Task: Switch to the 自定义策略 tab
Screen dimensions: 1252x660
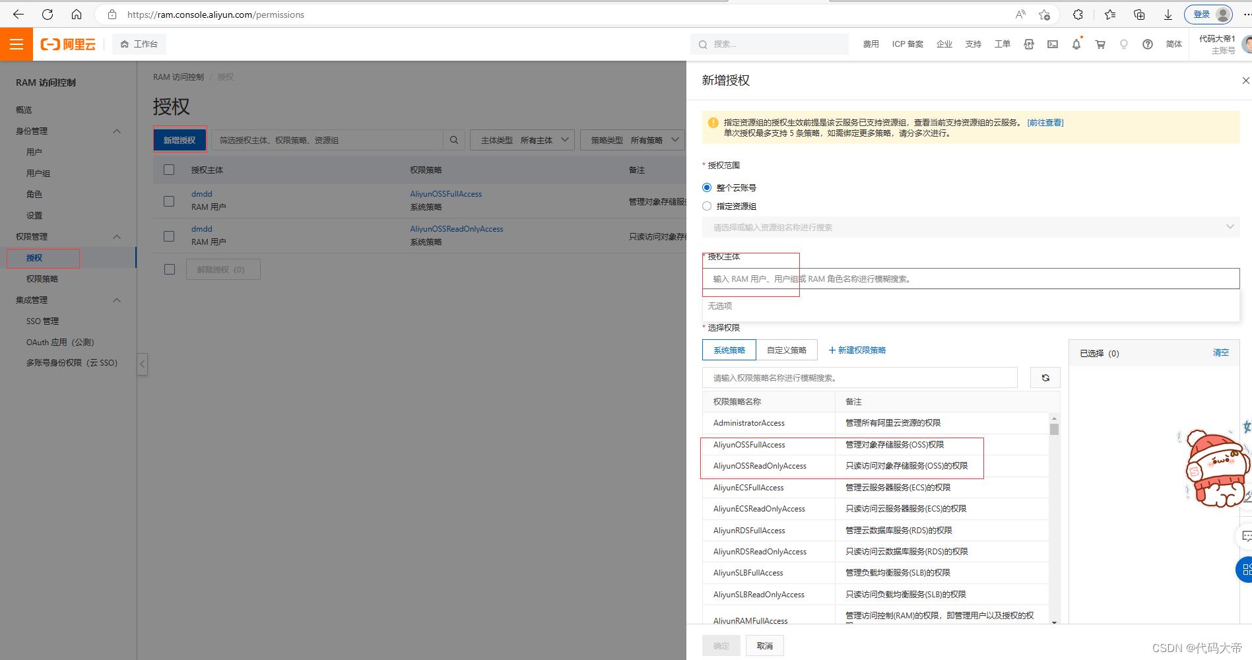Action: click(787, 350)
